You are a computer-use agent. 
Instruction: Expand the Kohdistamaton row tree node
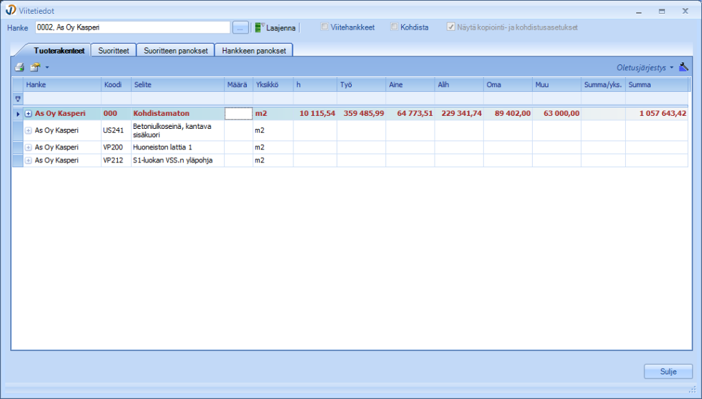pos(28,114)
